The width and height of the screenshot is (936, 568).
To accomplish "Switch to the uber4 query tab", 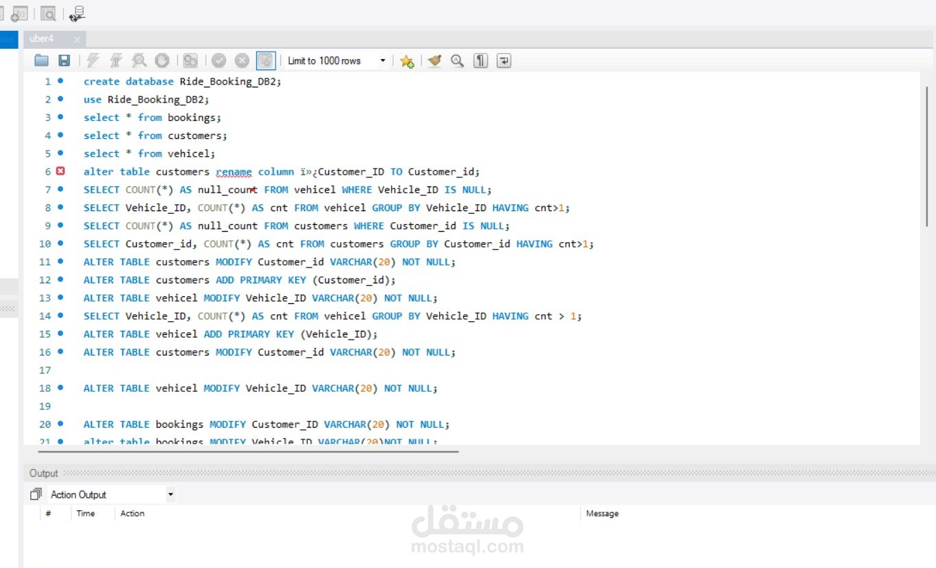I will point(42,39).
